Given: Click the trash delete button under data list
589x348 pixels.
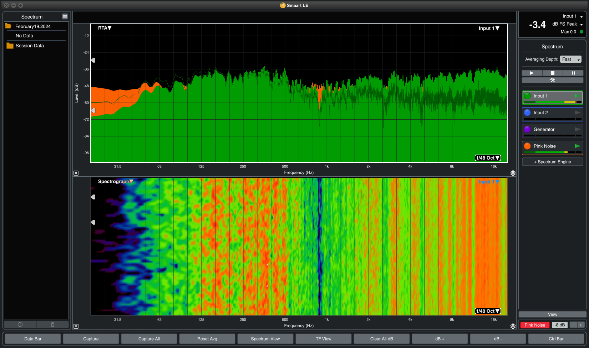Looking at the screenshot, I should point(52,324).
